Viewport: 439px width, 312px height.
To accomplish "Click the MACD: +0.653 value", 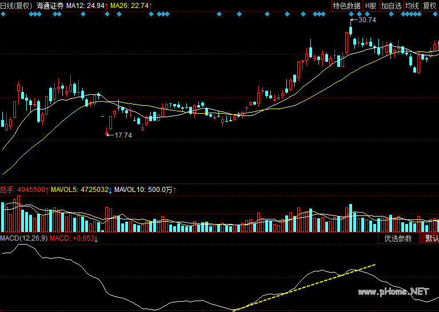I will pos(74,238).
